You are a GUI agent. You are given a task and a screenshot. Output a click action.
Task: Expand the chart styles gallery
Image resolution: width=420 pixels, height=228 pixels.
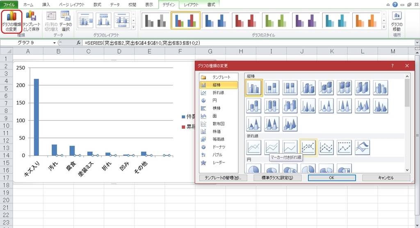pyautogui.click(x=384, y=27)
